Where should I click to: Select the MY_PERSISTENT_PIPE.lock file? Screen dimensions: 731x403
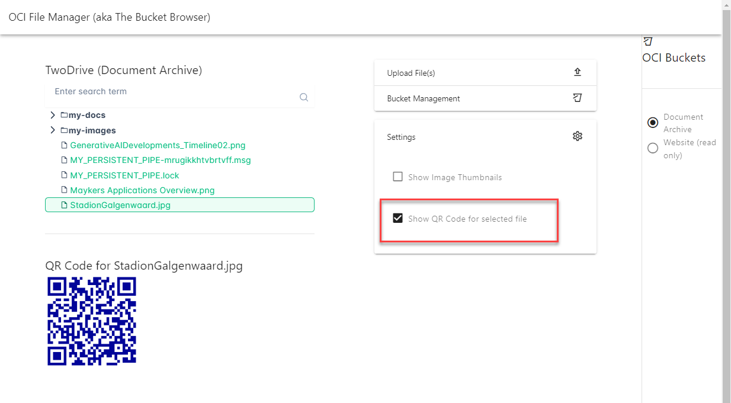[124, 175]
